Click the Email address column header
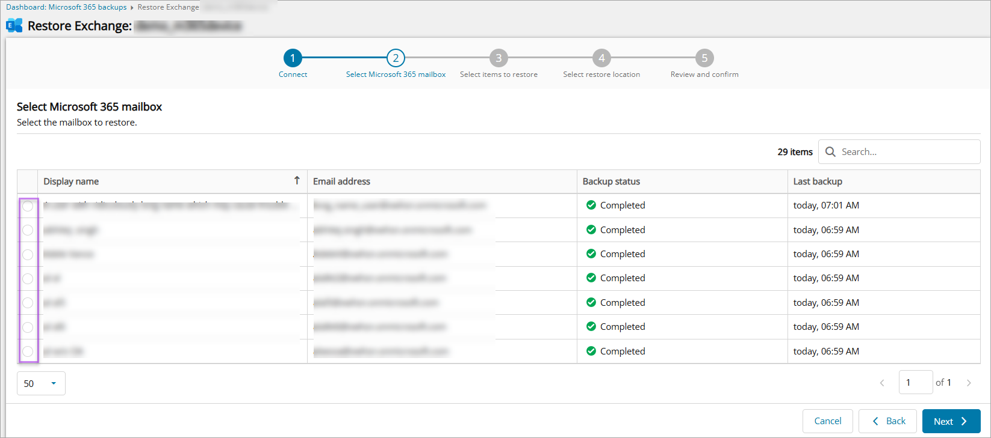Viewport: 991px width, 438px height. pyautogui.click(x=341, y=181)
